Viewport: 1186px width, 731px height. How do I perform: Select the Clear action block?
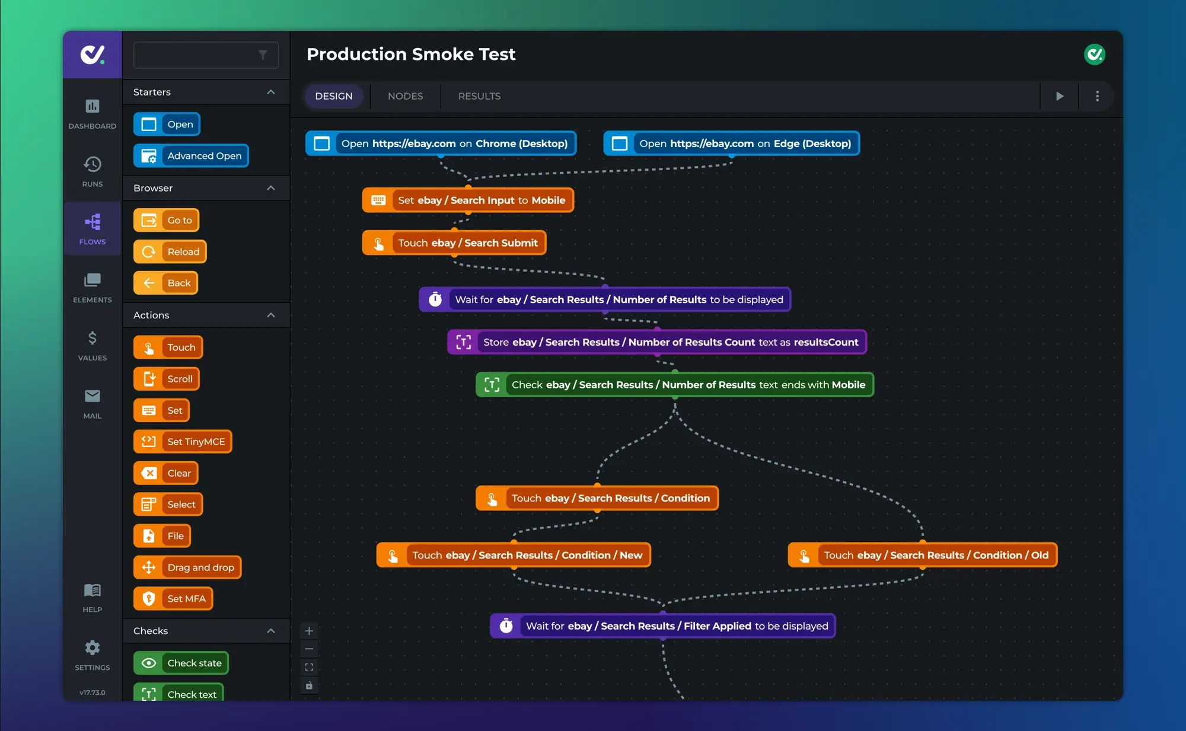point(165,473)
